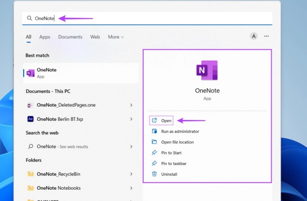Expand the More filter dropdown
Image resolution: width=307 pixels, height=201 pixels.
[x=116, y=37]
